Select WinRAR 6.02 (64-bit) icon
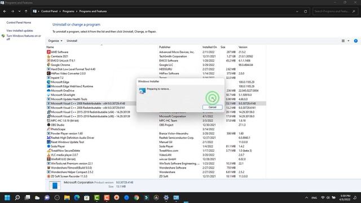The width and height of the screenshot is (361, 203). [x=49, y=159]
